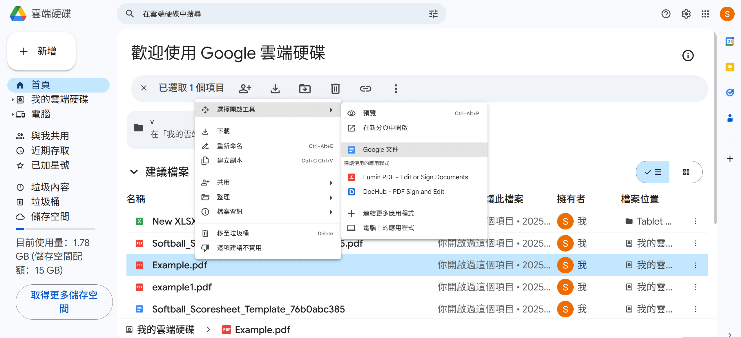Click the vertical scrollbar of file list
The height and width of the screenshot is (338, 741).
pyautogui.click(x=715, y=128)
